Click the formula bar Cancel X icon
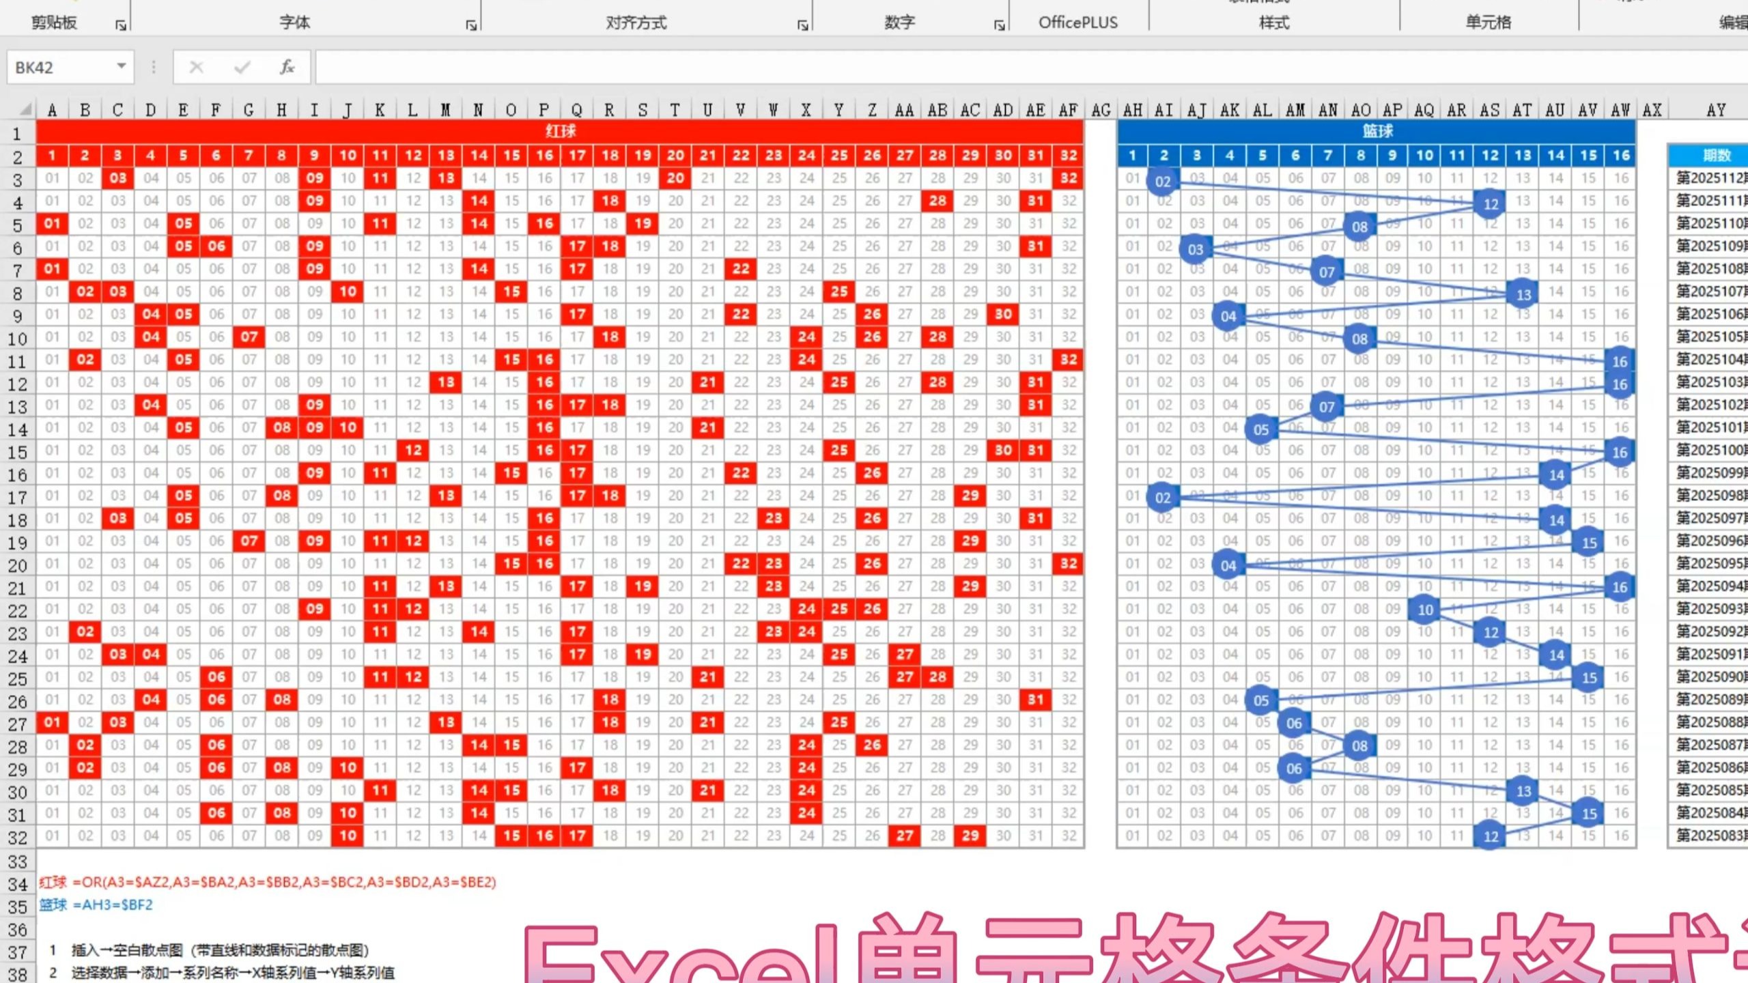Image resolution: width=1748 pixels, height=983 pixels. coord(196,67)
